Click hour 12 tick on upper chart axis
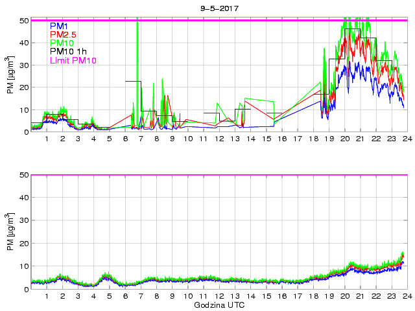Screen dimensions: 415x311 (219, 139)
